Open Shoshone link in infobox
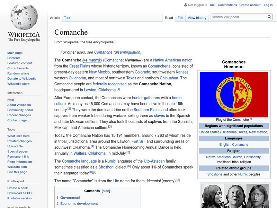 click(215, 174)
